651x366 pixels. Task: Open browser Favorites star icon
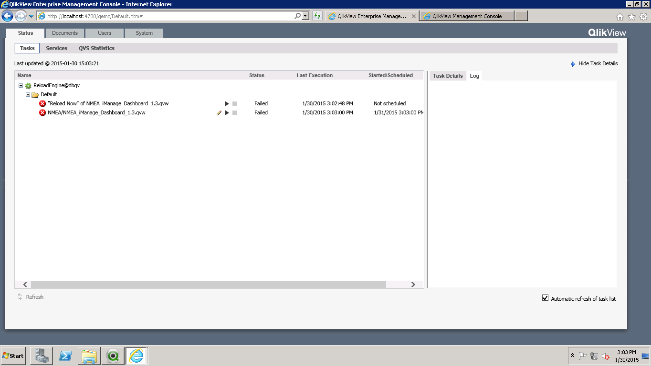(631, 17)
